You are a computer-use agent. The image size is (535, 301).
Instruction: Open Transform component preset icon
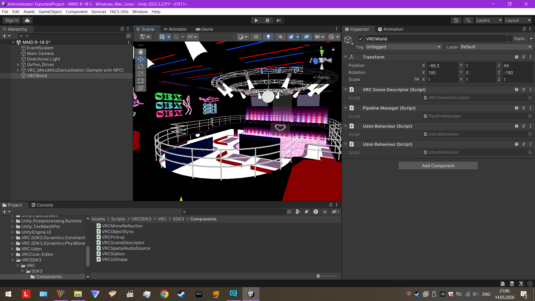tap(524, 57)
